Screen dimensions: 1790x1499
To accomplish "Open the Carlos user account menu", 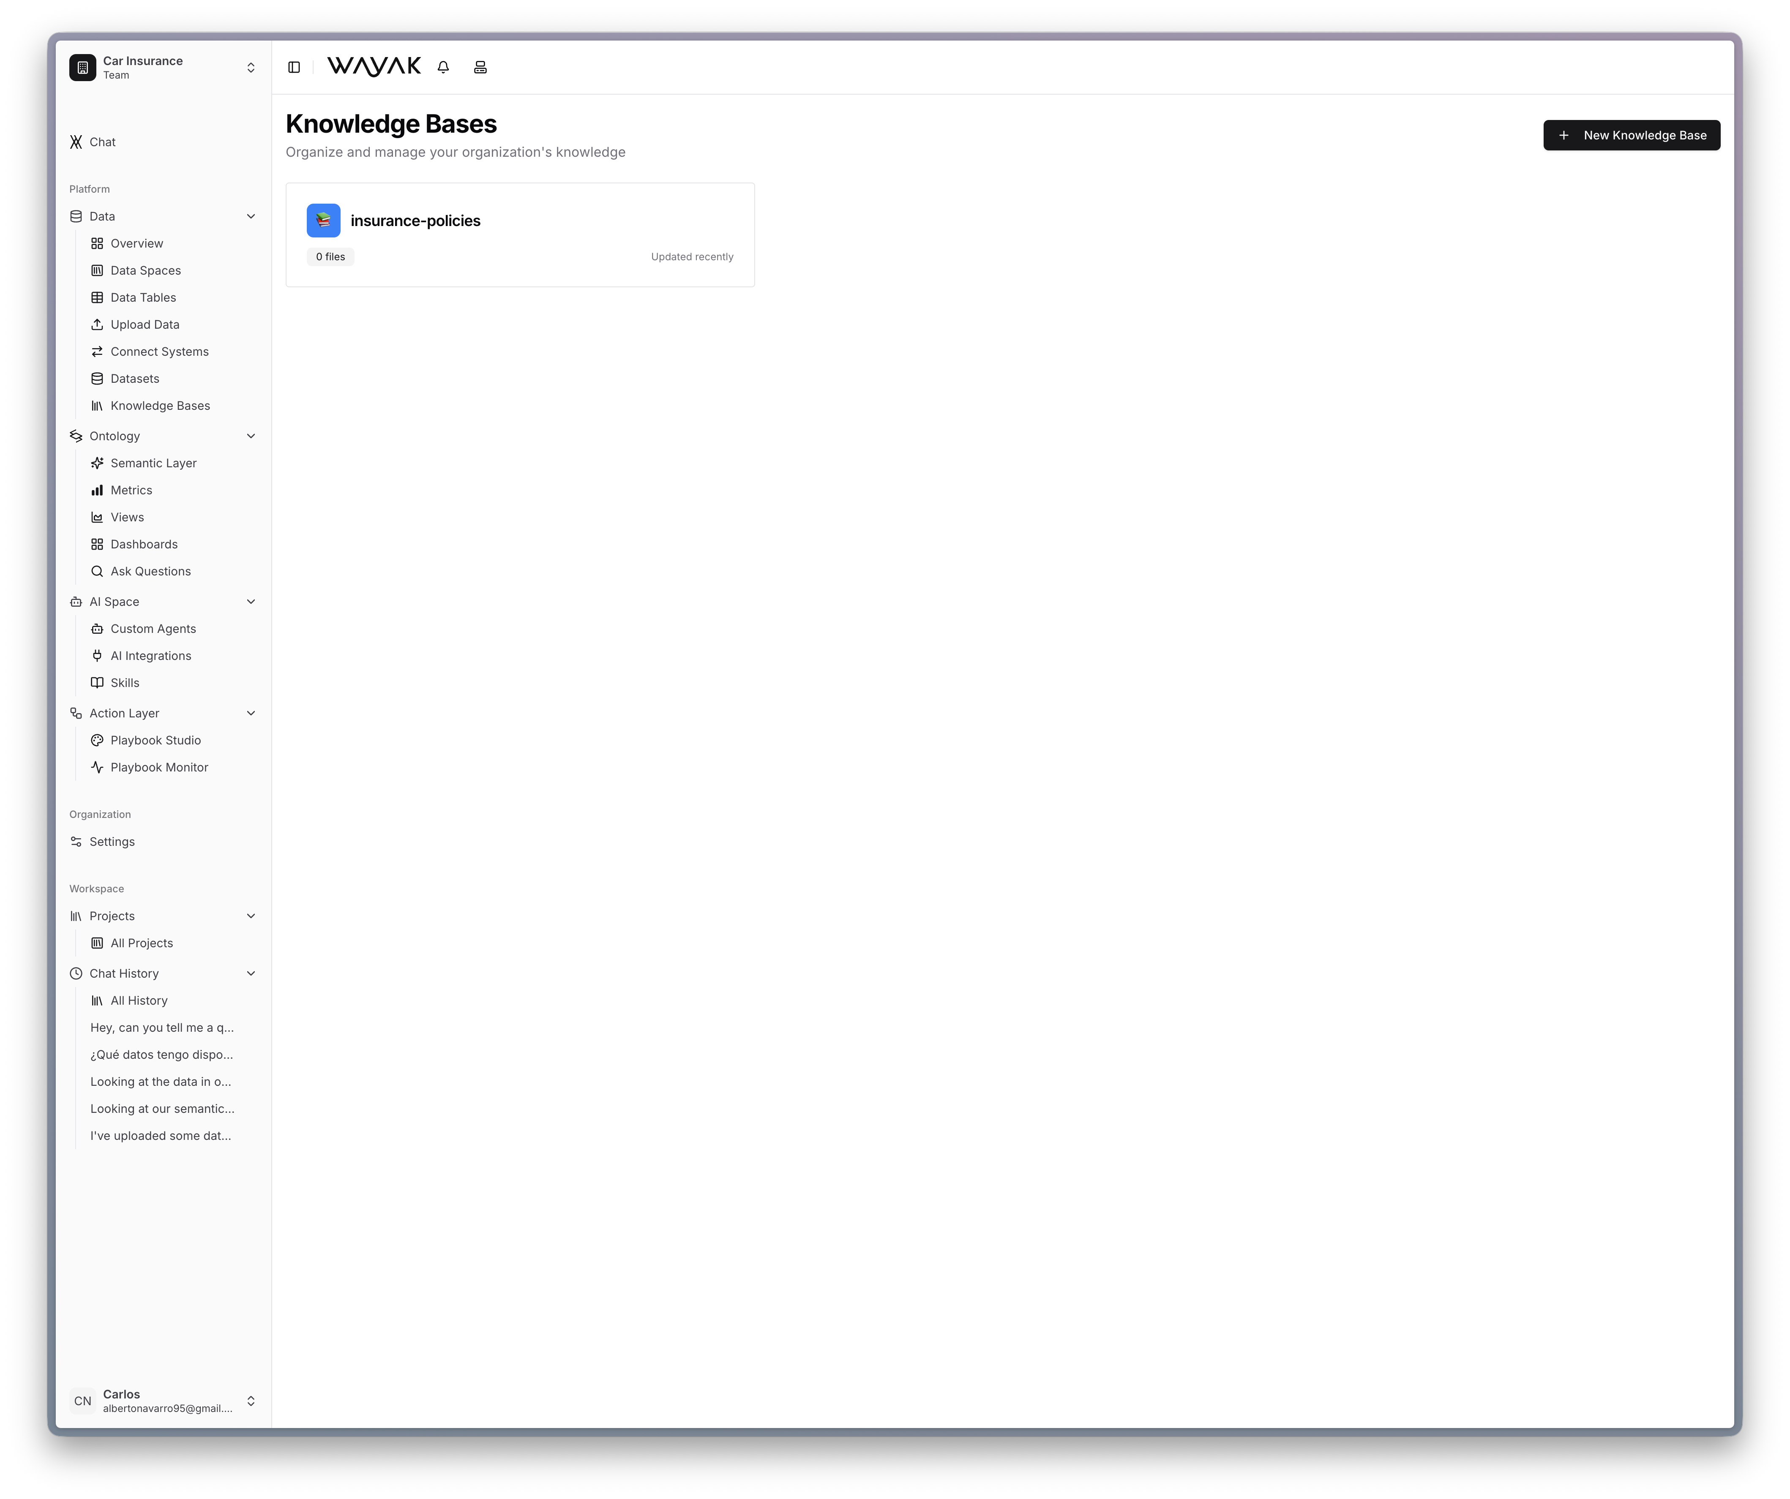I will pos(164,1400).
